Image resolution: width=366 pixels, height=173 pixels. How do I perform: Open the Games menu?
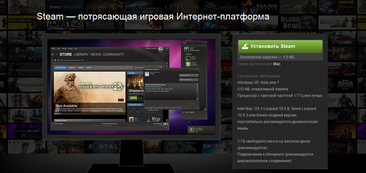70,48
